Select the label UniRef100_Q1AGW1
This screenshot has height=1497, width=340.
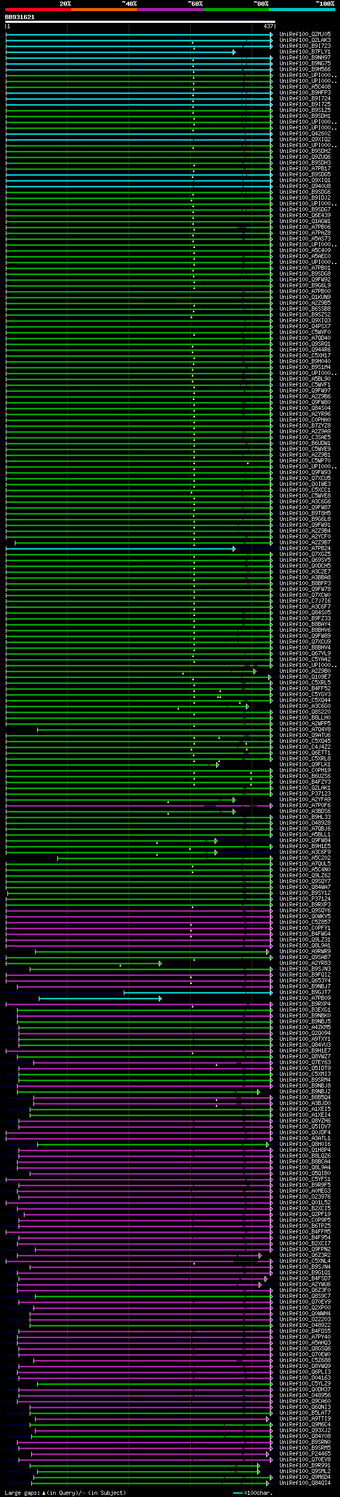tap(305, 221)
